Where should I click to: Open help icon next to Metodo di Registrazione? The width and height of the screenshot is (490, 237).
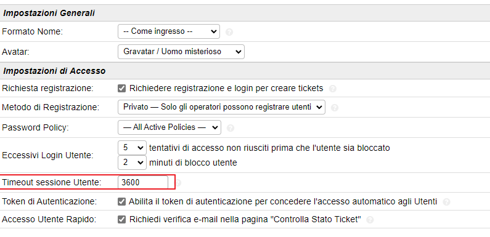pyautogui.click(x=335, y=108)
